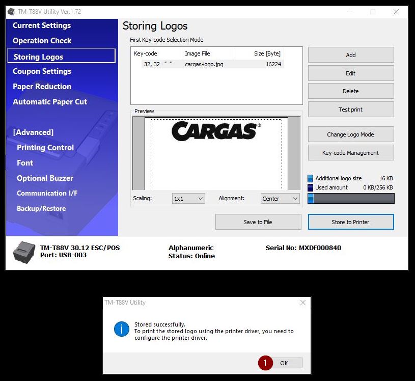Screen dimensions: 415x381
Task: Click the Size [Byte] column header
Action: coord(258,53)
